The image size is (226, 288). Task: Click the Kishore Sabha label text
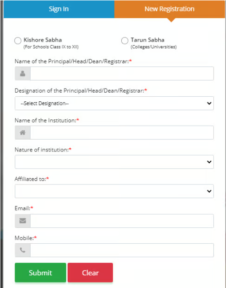[43, 40]
